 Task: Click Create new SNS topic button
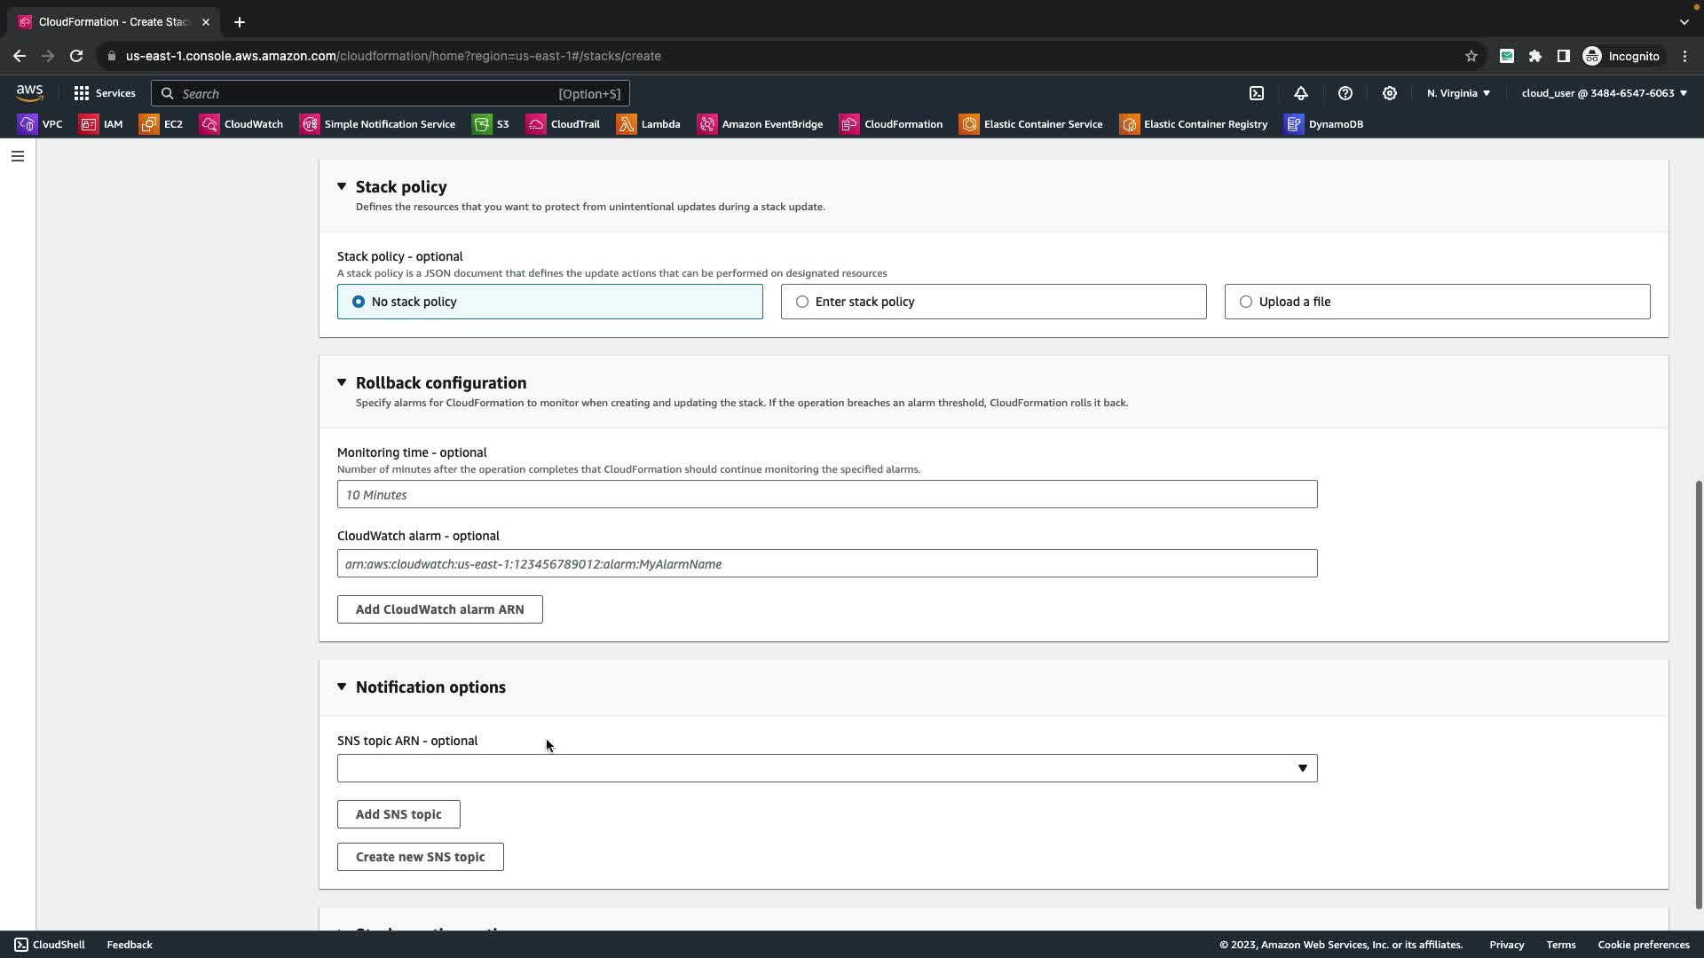click(420, 857)
